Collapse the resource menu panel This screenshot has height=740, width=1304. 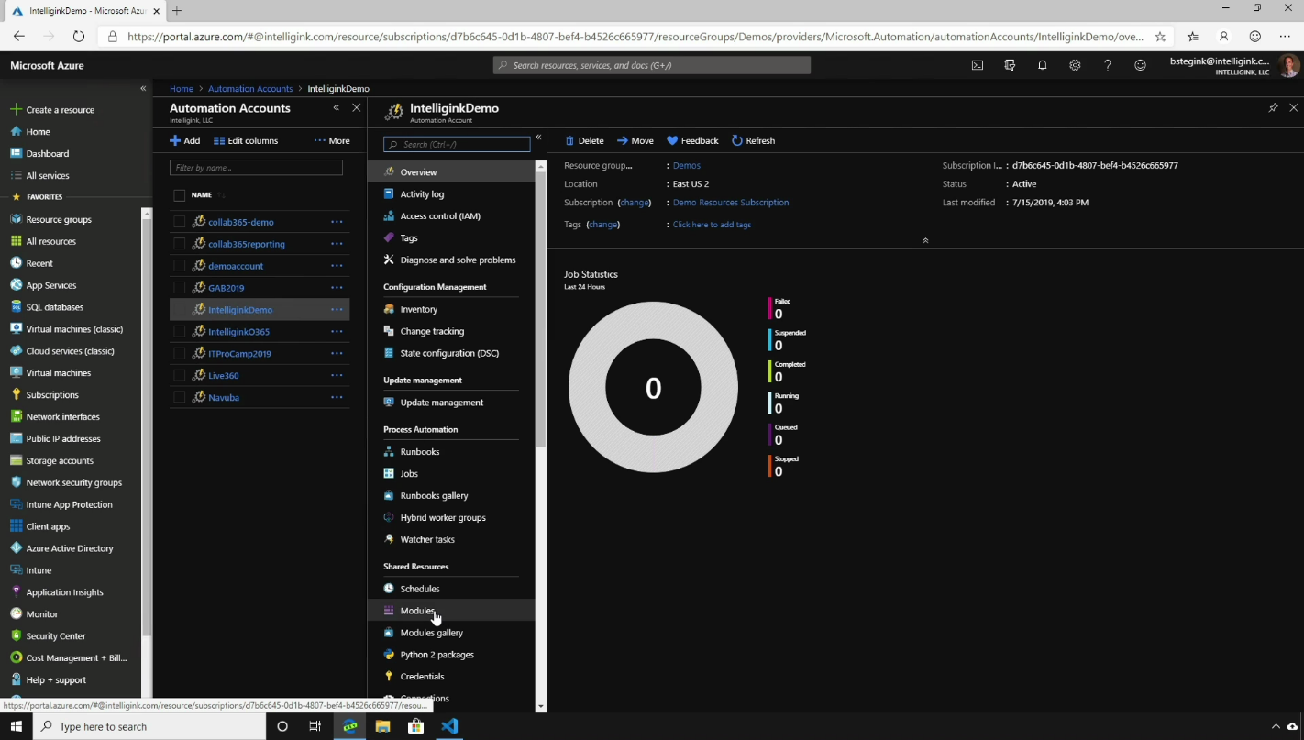tap(538, 138)
